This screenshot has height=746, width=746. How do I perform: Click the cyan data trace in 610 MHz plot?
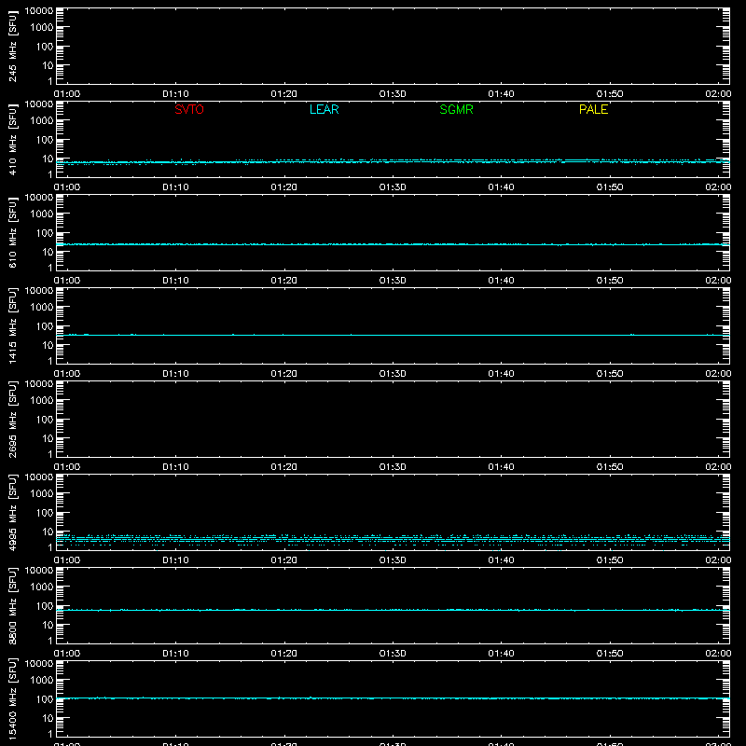pos(393,244)
